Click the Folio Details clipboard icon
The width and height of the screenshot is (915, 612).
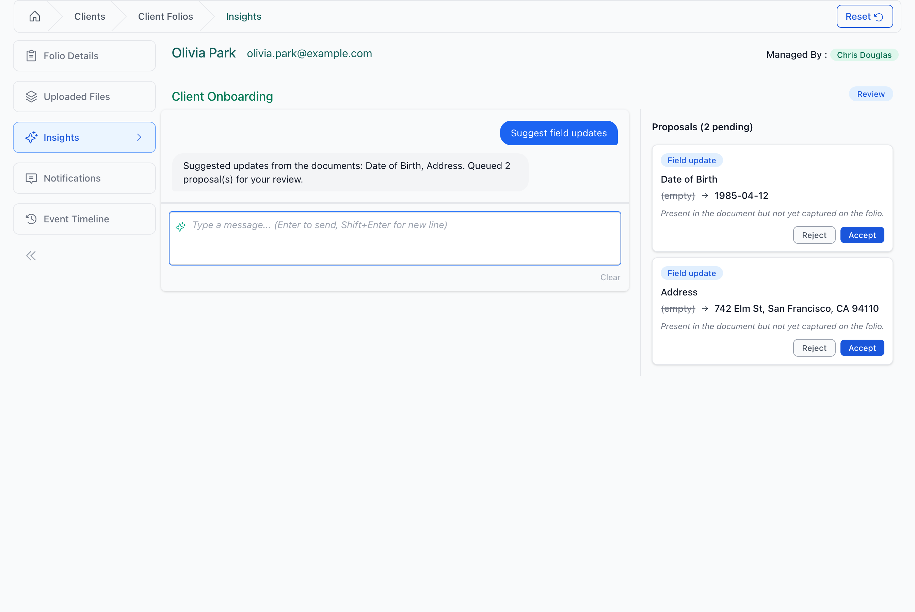[x=31, y=56]
